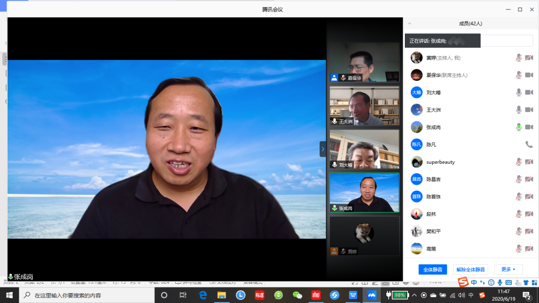Screen dimensions: 539x303
Task: Toggle the muted microphone for 段林
Action: pyautogui.click(x=519, y=215)
